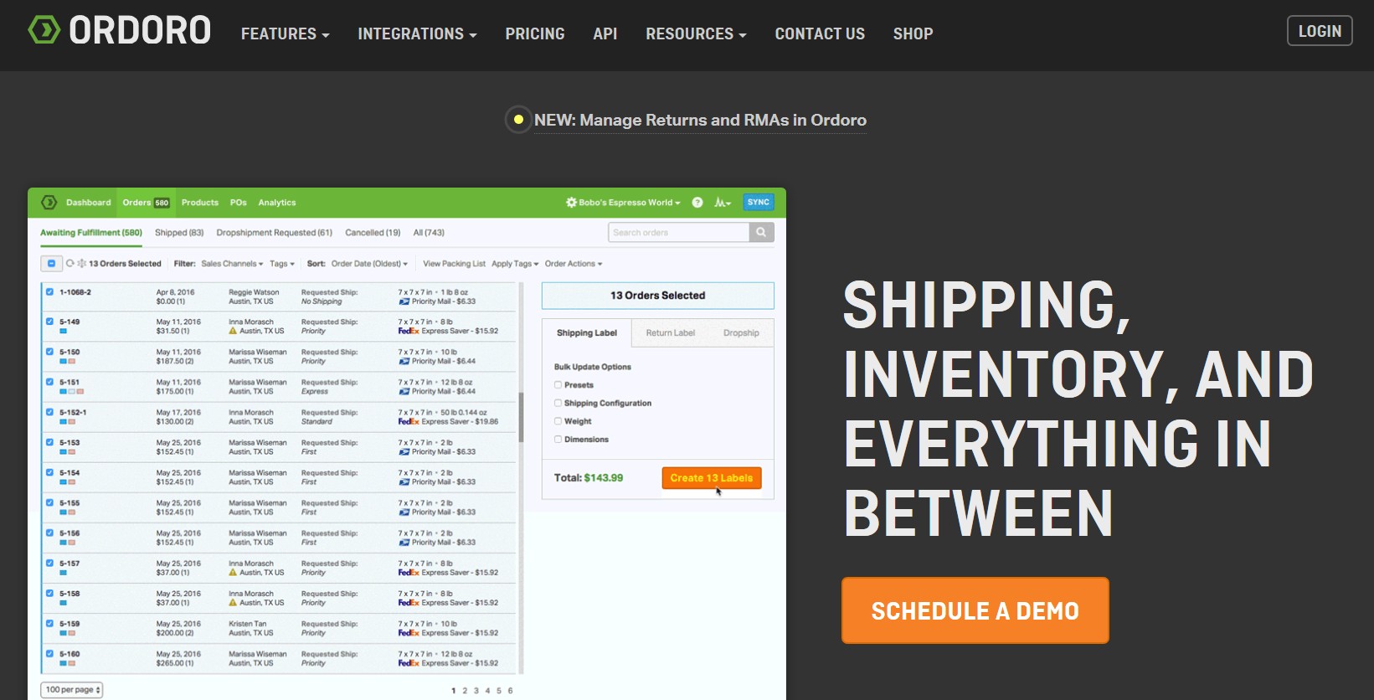The width and height of the screenshot is (1374, 700).
Task: Switch to Dropshipment Requested (61) tab
Action: point(275,233)
